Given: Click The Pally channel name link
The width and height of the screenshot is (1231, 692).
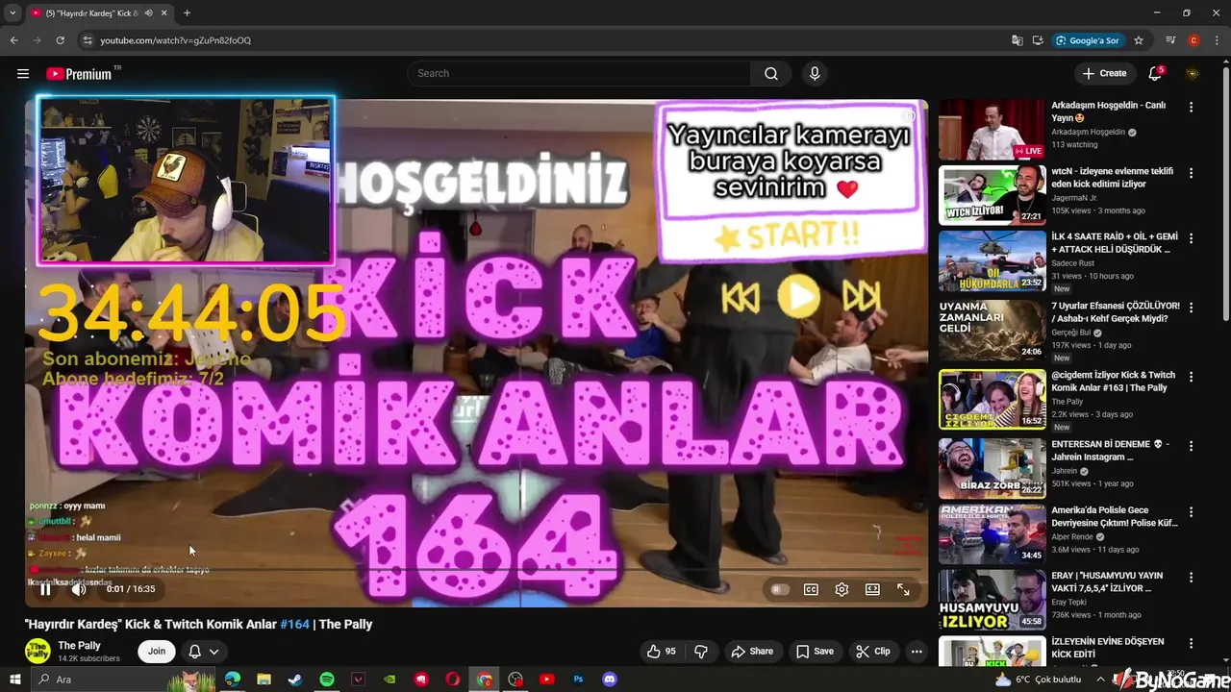Looking at the screenshot, I should pyautogui.click(x=79, y=646).
